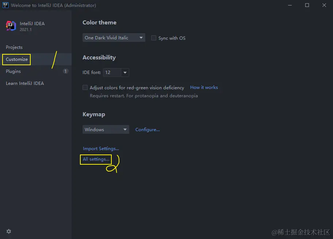Click Import Settings... link
The width and height of the screenshot is (333, 239).
pos(101,149)
